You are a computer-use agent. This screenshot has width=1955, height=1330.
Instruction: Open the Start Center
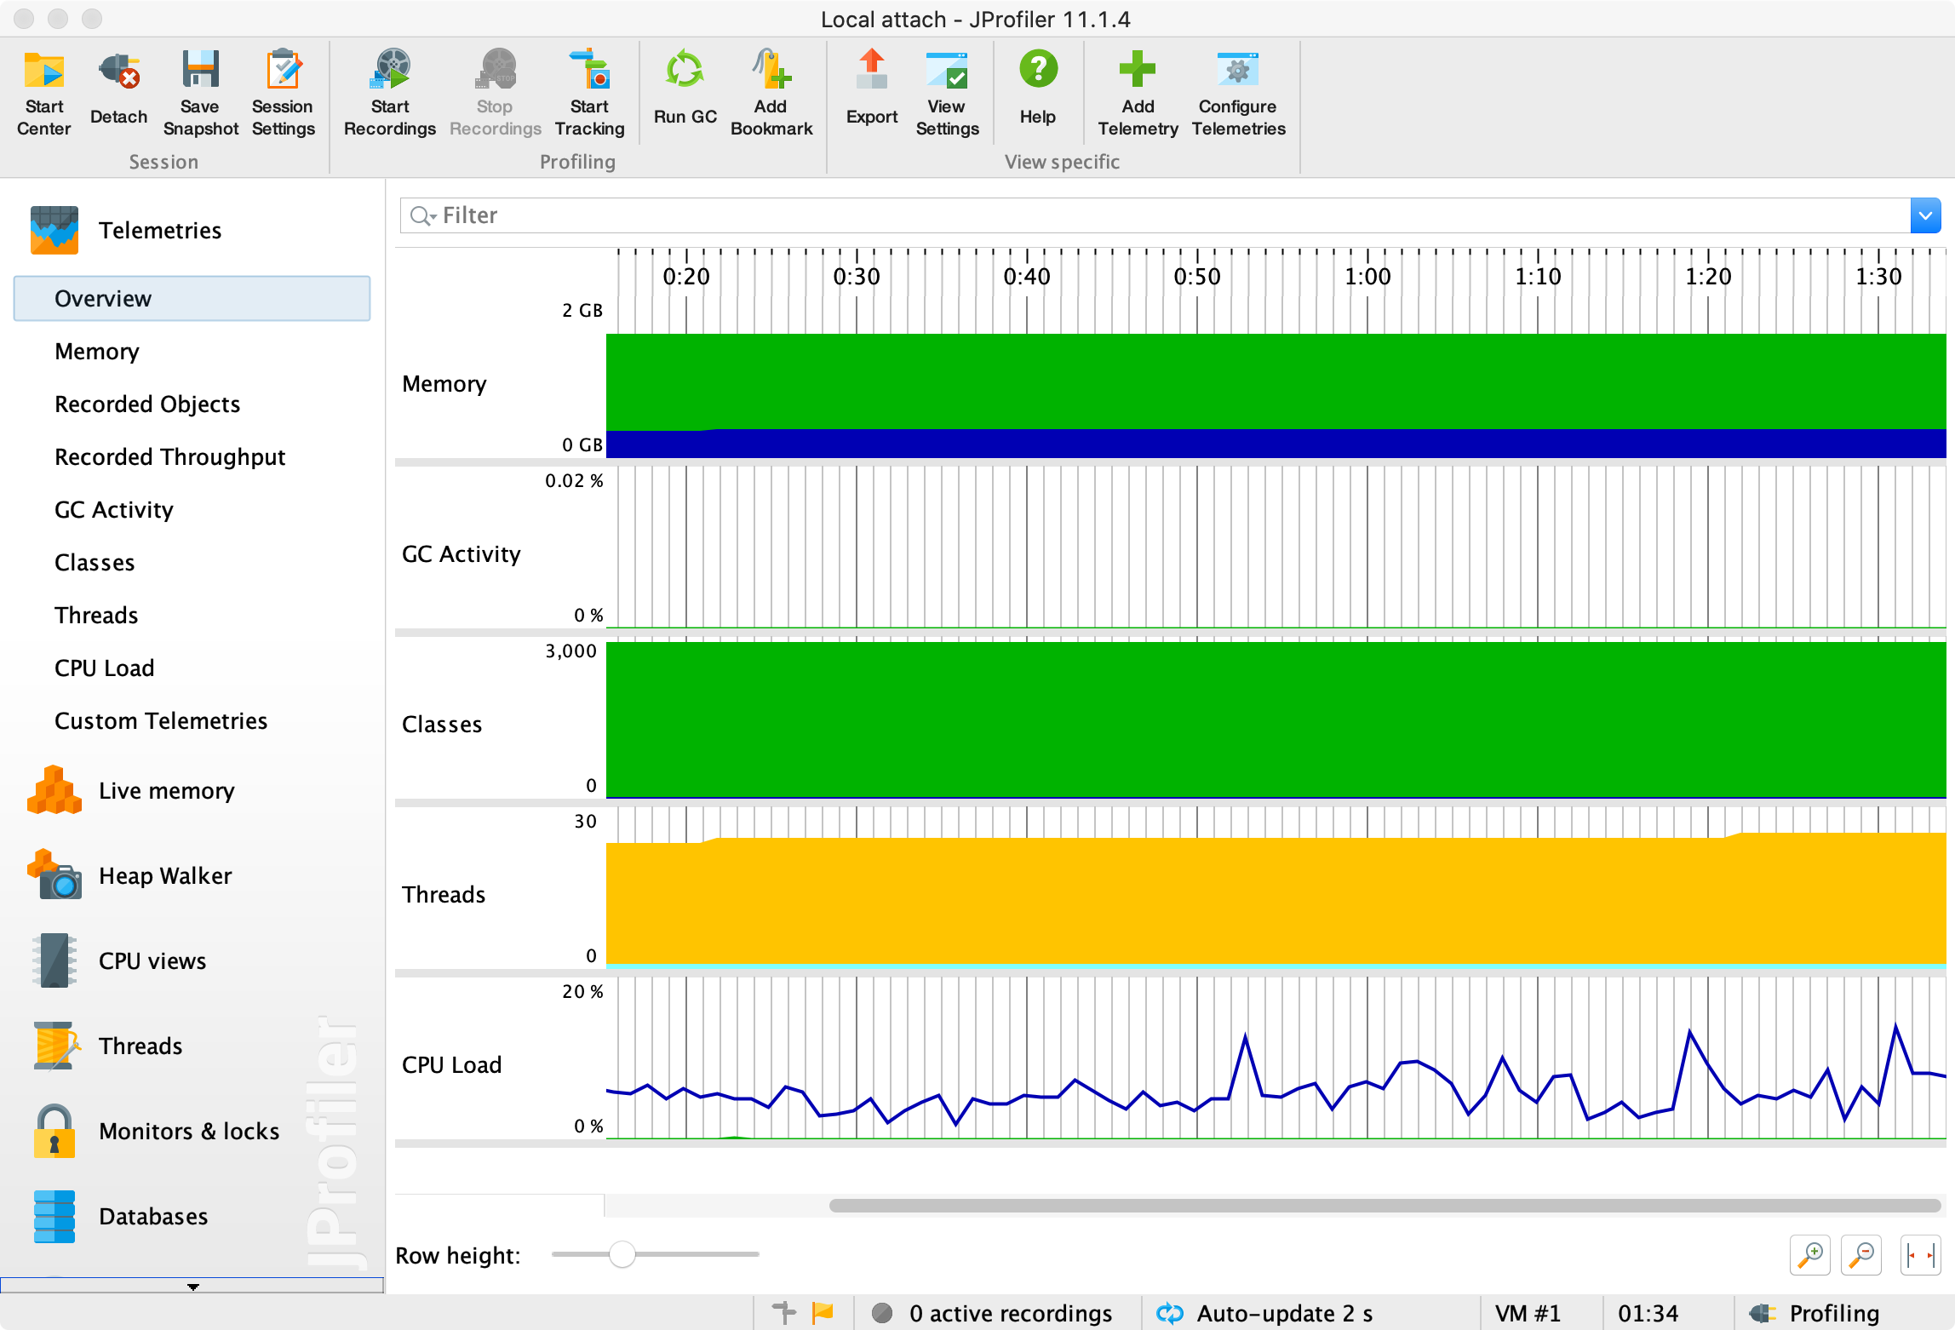tap(43, 92)
